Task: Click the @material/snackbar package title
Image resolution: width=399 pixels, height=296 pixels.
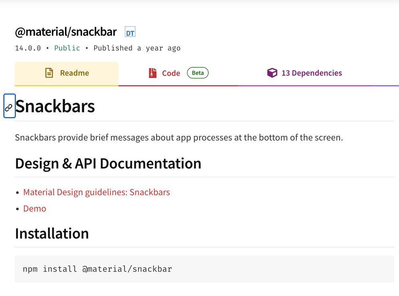Action: (66, 32)
